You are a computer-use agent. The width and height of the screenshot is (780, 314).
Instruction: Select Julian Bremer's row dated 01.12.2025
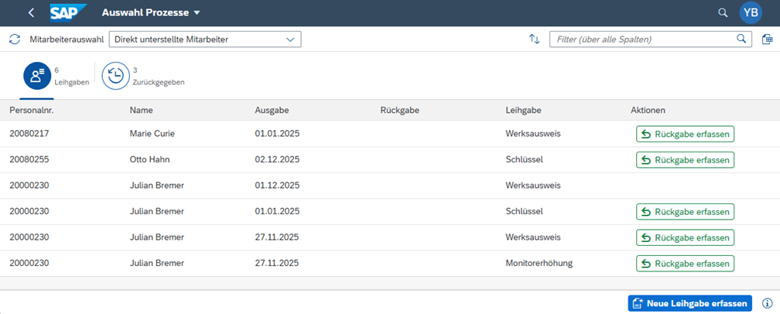tap(310, 186)
